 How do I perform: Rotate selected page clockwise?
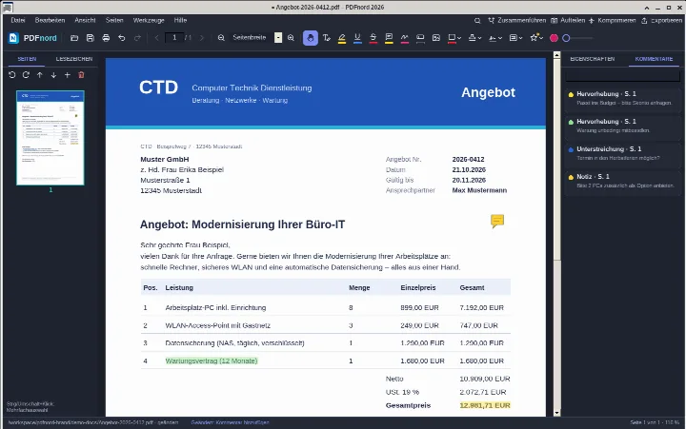(x=26, y=75)
